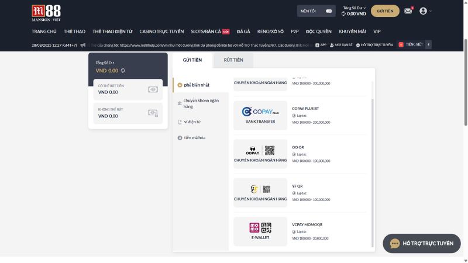The width and height of the screenshot is (468, 263).
Task: Select ví điện tử payment category
Action: (192, 122)
